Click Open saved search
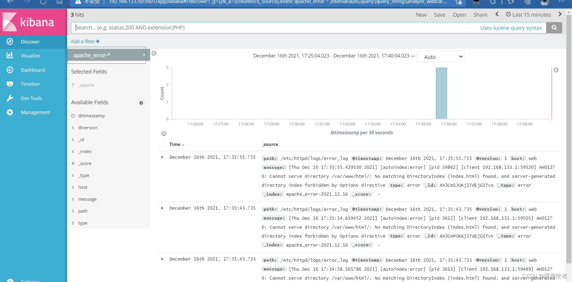Screen dimensions: 572x282 click(x=459, y=15)
